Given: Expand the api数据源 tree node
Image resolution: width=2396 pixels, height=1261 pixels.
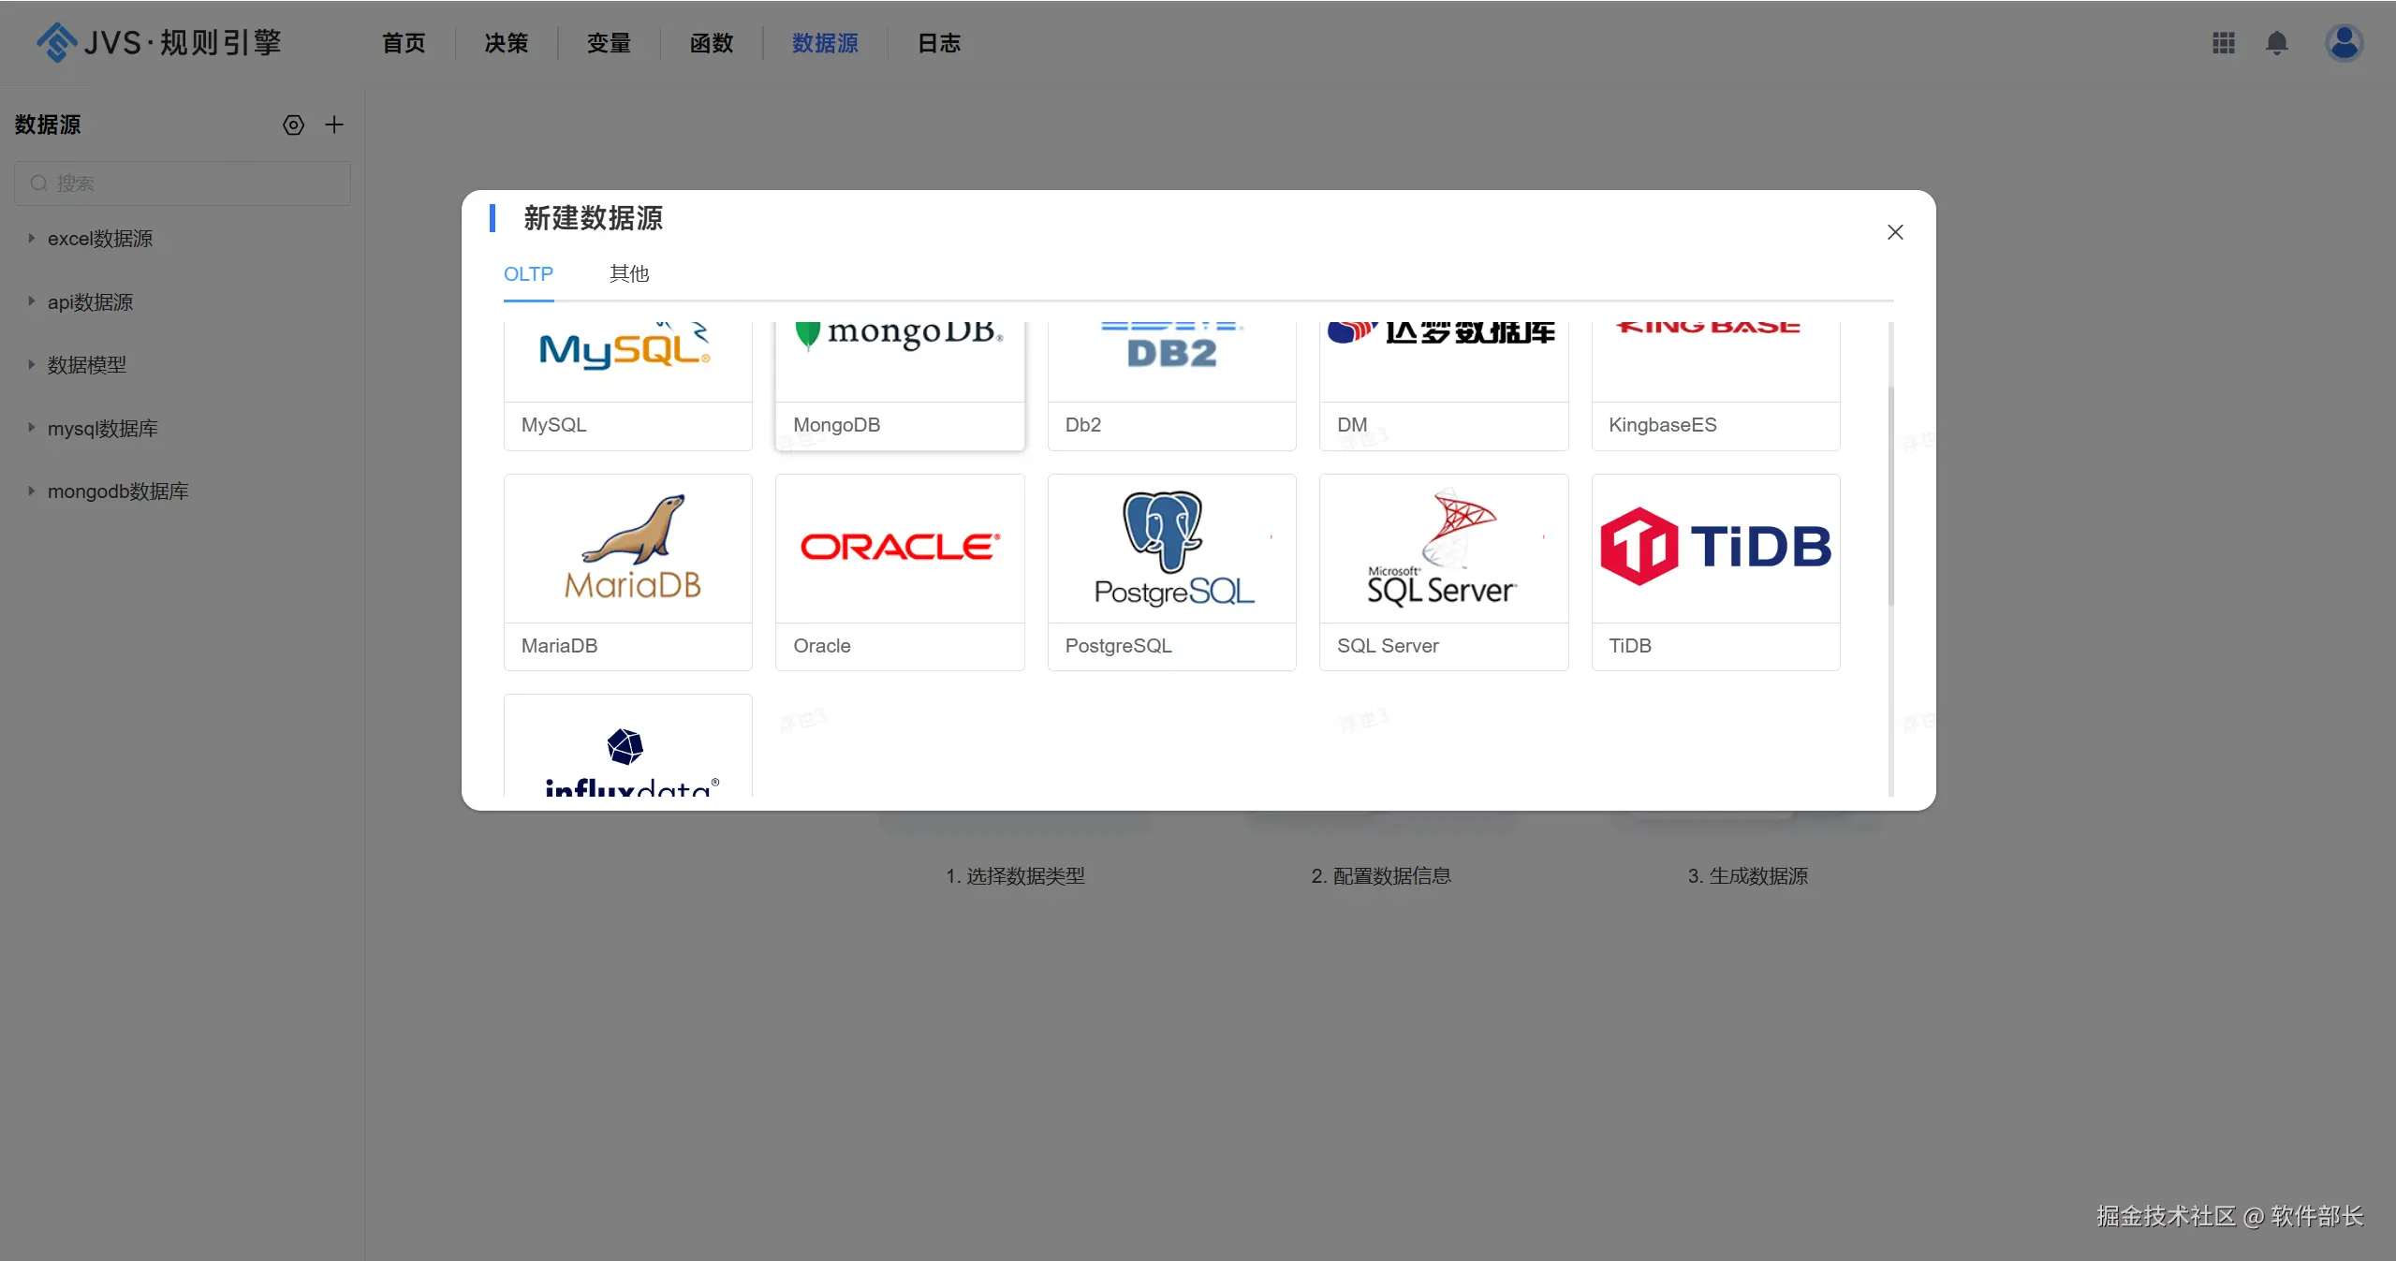Looking at the screenshot, I should point(31,301).
